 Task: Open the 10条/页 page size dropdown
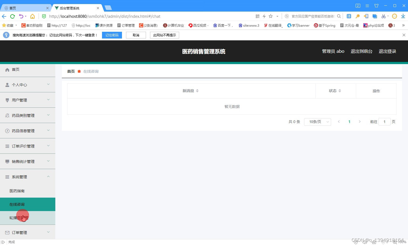click(318, 122)
